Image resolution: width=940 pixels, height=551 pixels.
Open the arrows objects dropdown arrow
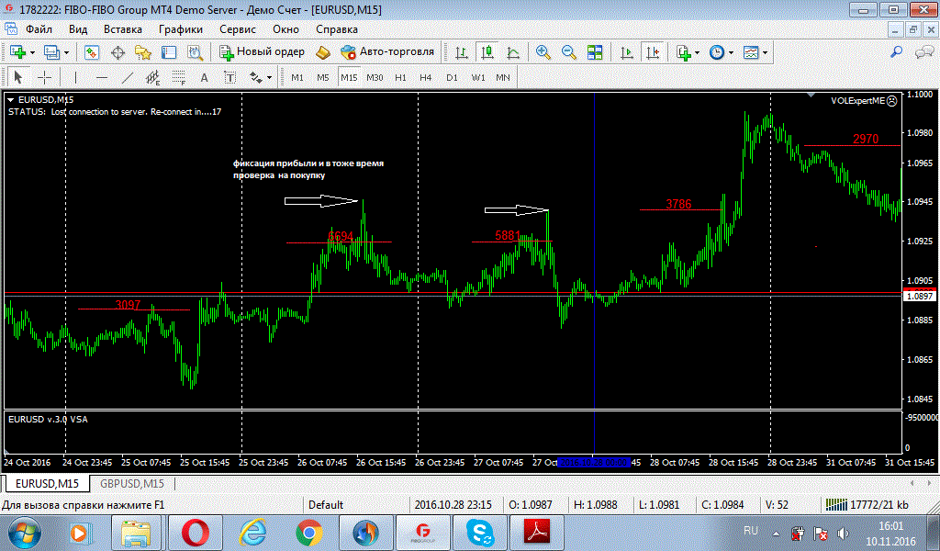point(269,78)
